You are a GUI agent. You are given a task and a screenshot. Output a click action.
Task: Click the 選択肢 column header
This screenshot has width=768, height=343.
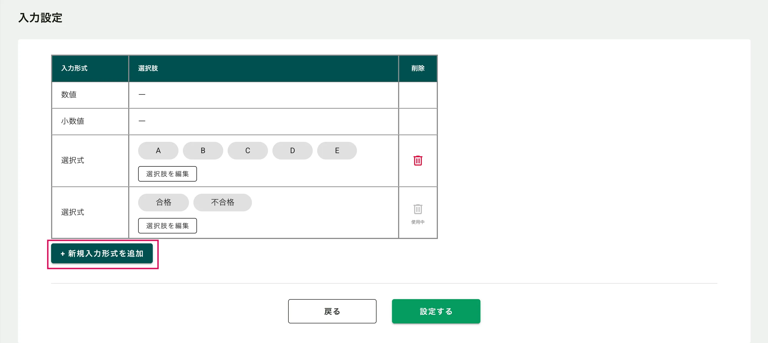coord(148,68)
